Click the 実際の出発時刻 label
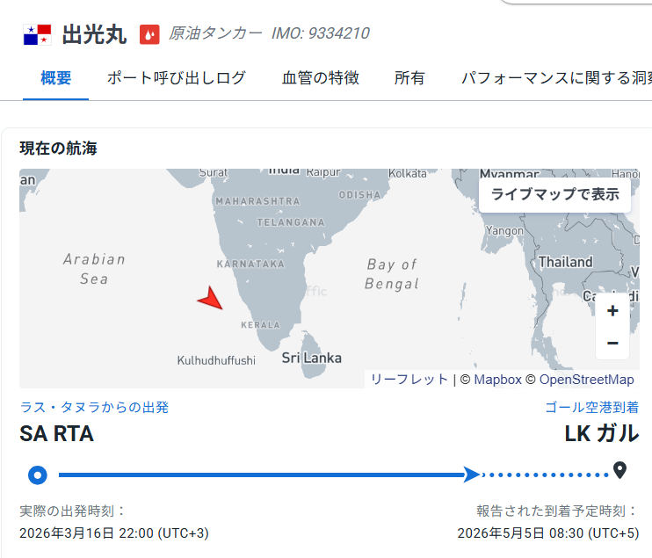This screenshot has height=558, width=652. [x=72, y=511]
